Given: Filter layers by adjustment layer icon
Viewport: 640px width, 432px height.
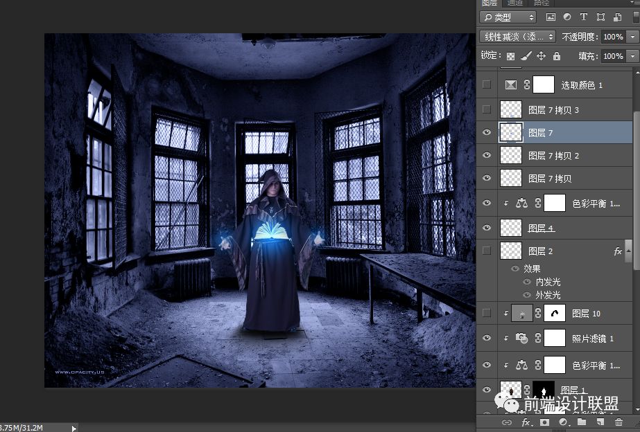Looking at the screenshot, I should tap(567, 17).
